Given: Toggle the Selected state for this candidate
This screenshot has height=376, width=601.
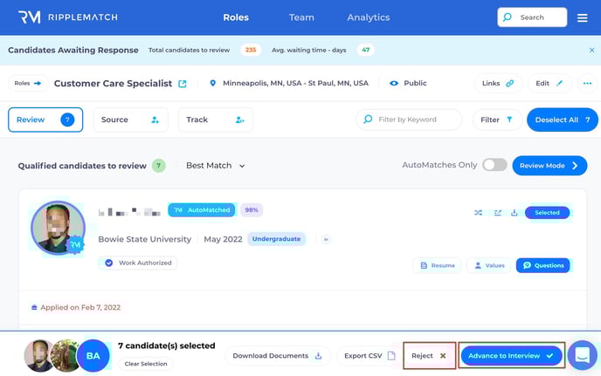Looking at the screenshot, I should (x=547, y=212).
